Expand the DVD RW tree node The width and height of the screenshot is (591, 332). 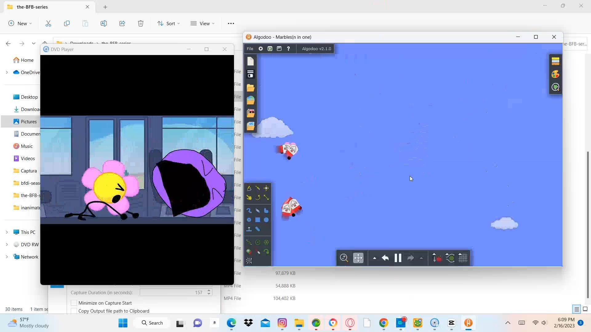7,244
